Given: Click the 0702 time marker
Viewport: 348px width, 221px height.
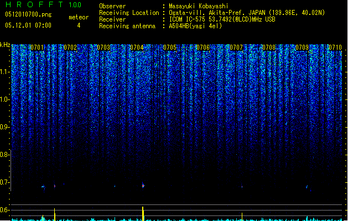Looking at the screenshot, I should pos(70,48).
